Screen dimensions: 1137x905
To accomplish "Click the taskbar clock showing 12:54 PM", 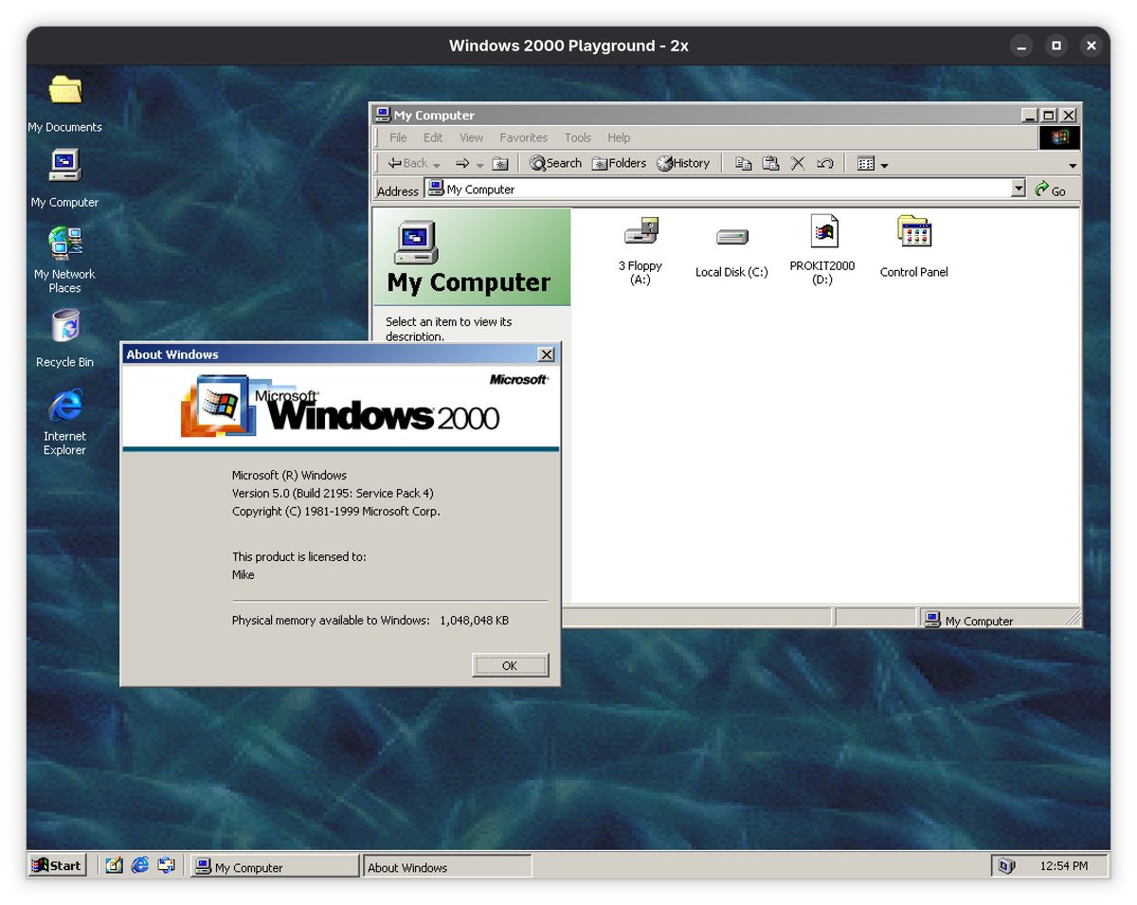I will pyautogui.click(x=1063, y=865).
